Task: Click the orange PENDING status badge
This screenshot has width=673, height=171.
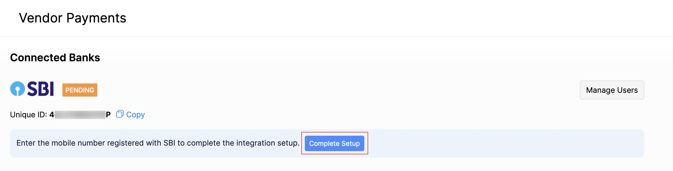Action: (x=80, y=90)
